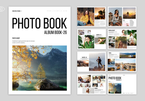Click the WOMAN heading in bottom spread
Viewport: 145px width, 101px height.
click(x=96, y=88)
